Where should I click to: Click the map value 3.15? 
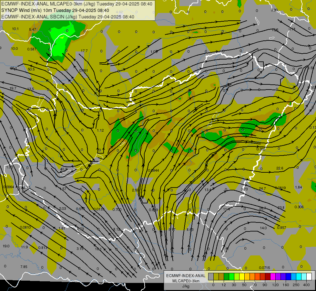80,249
